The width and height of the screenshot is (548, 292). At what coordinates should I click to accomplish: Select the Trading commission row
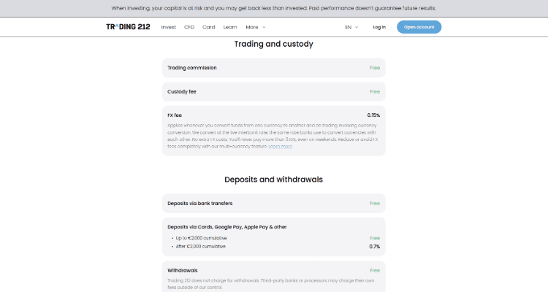point(274,68)
